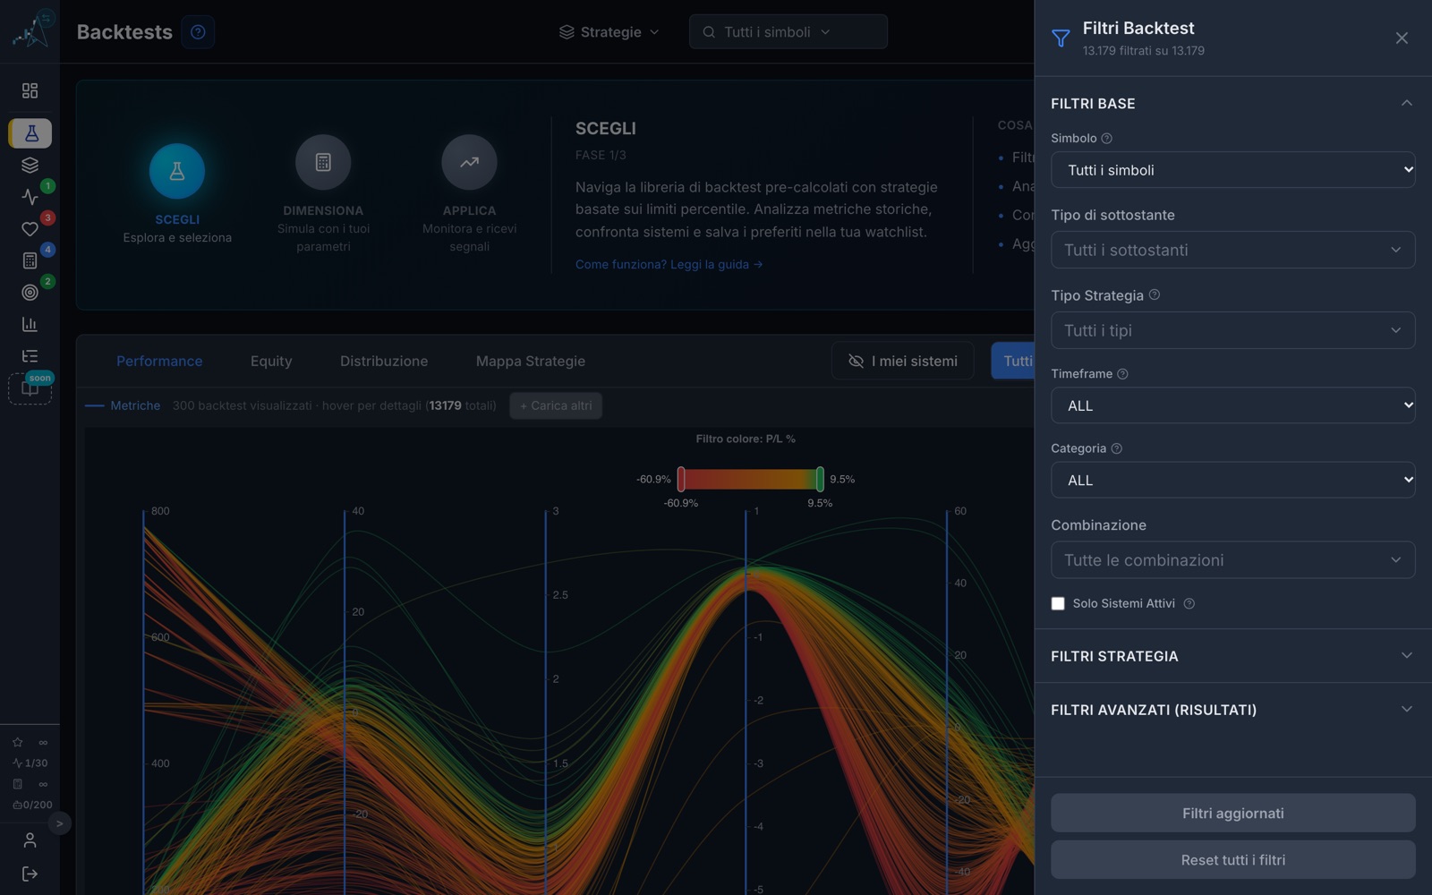Image resolution: width=1432 pixels, height=895 pixels.
Task: Click the info icon next to Categoria
Action: [x=1116, y=448]
